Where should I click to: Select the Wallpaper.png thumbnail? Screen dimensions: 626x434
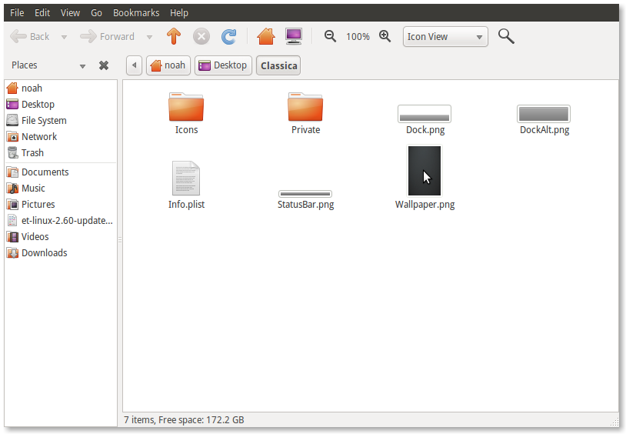click(425, 171)
